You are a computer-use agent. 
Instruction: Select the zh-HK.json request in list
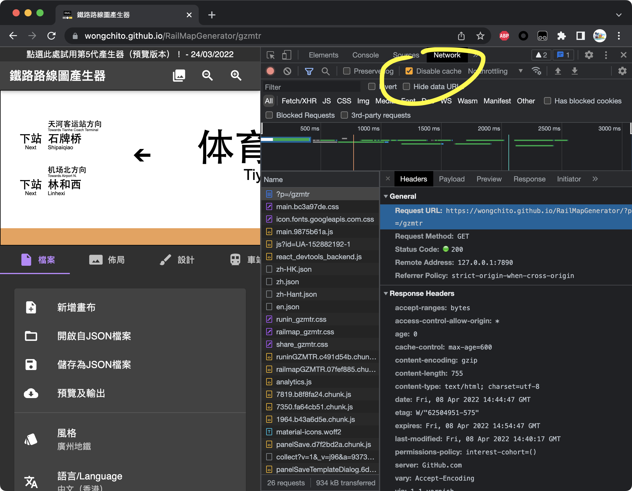pyautogui.click(x=293, y=269)
